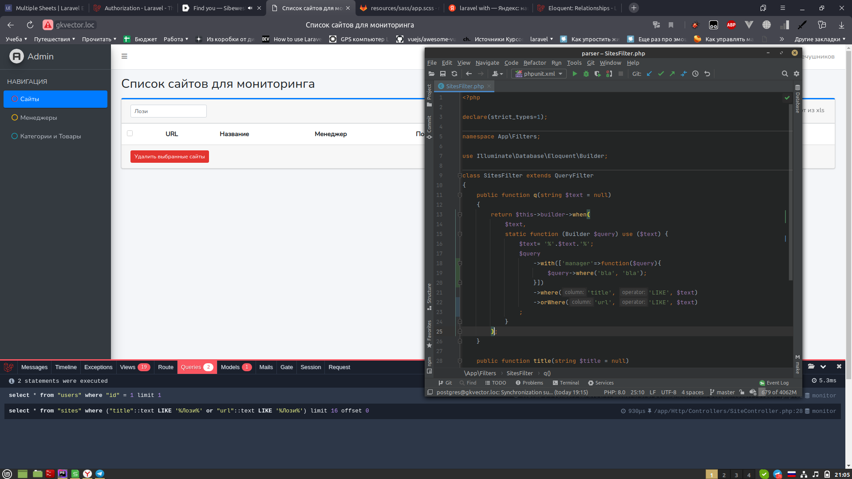Expand the Работа bookmarks folder
The width and height of the screenshot is (852, 479).
[x=176, y=39]
